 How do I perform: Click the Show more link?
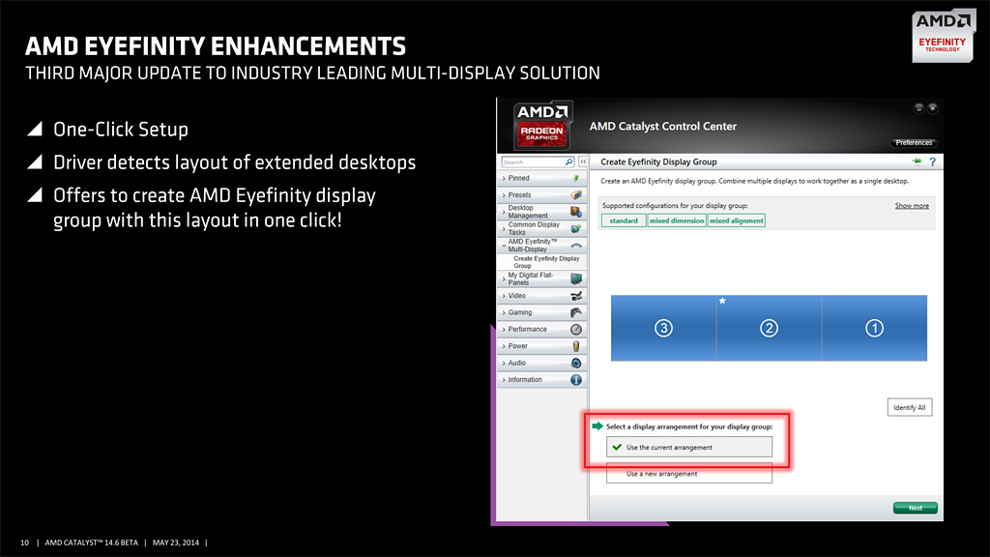coord(912,206)
